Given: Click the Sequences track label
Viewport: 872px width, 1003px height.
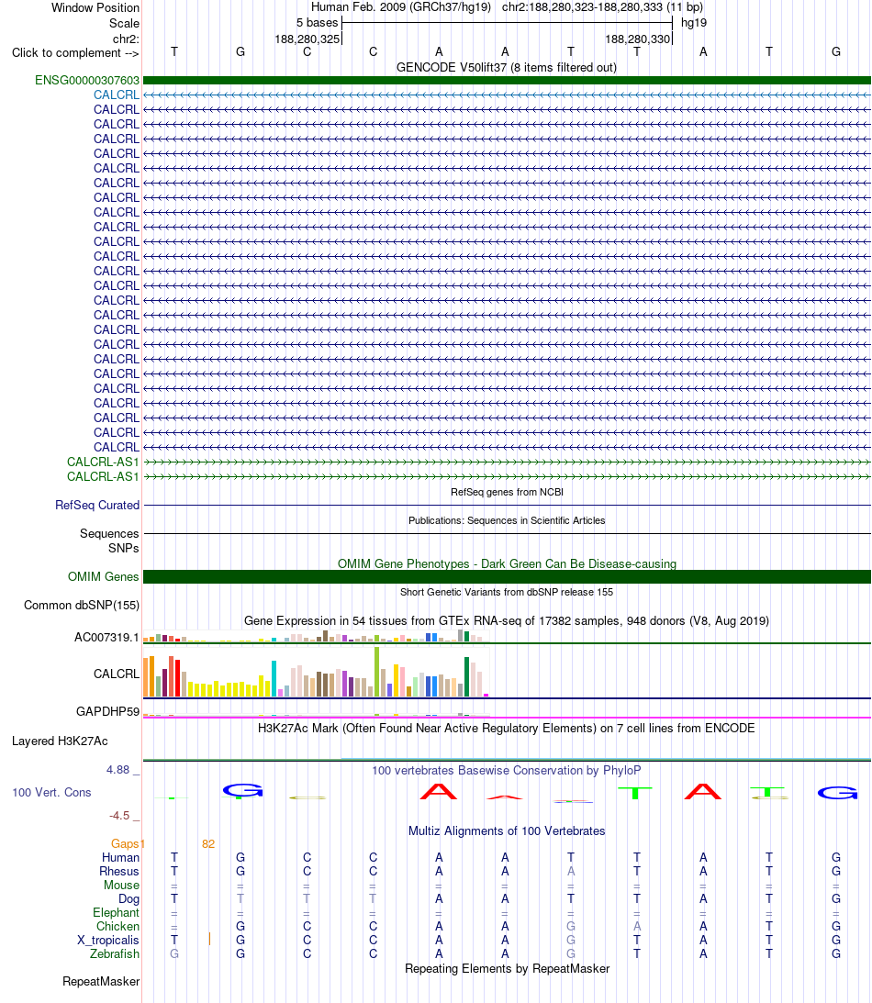Looking at the screenshot, I should coord(109,533).
